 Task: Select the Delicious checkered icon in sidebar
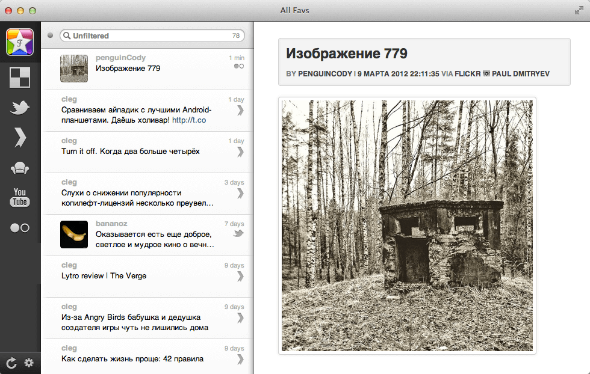click(19, 78)
